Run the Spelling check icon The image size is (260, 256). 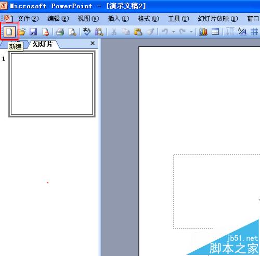coord(87,32)
